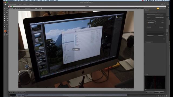The height and width of the screenshot is (97, 173).
Task: Click the Farb-Rauschen slider handle
Action: (155, 24)
